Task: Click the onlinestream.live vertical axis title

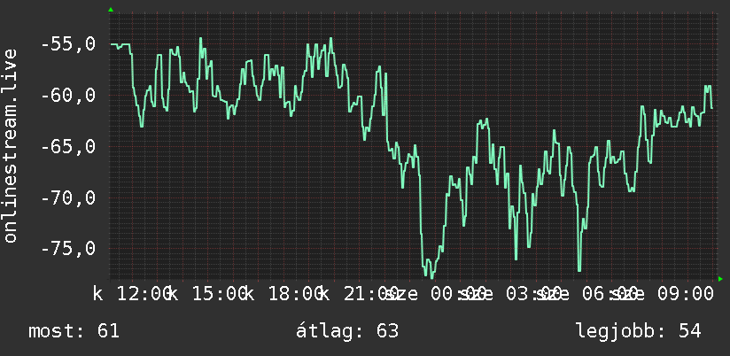Action: click(10, 145)
